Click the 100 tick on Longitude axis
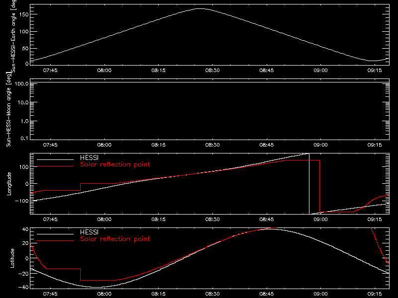This screenshot has width=398, height=298. click(24, 167)
